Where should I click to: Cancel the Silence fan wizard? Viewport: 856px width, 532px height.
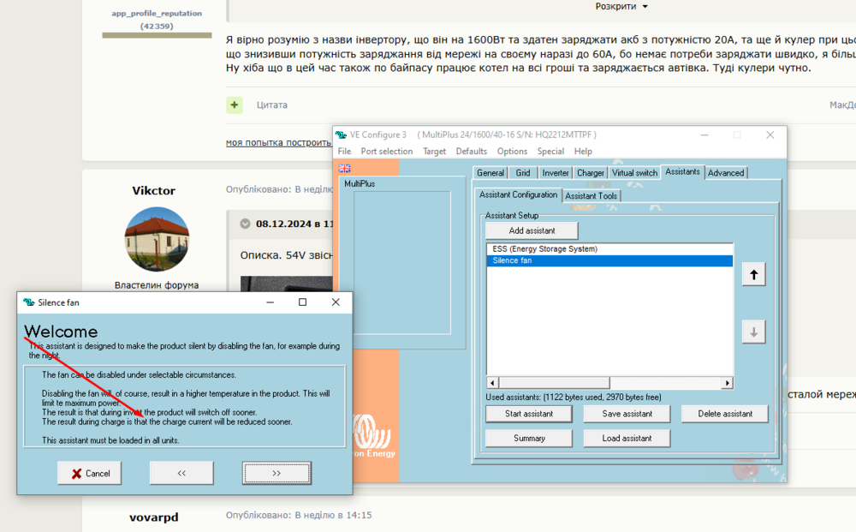pos(90,473)
